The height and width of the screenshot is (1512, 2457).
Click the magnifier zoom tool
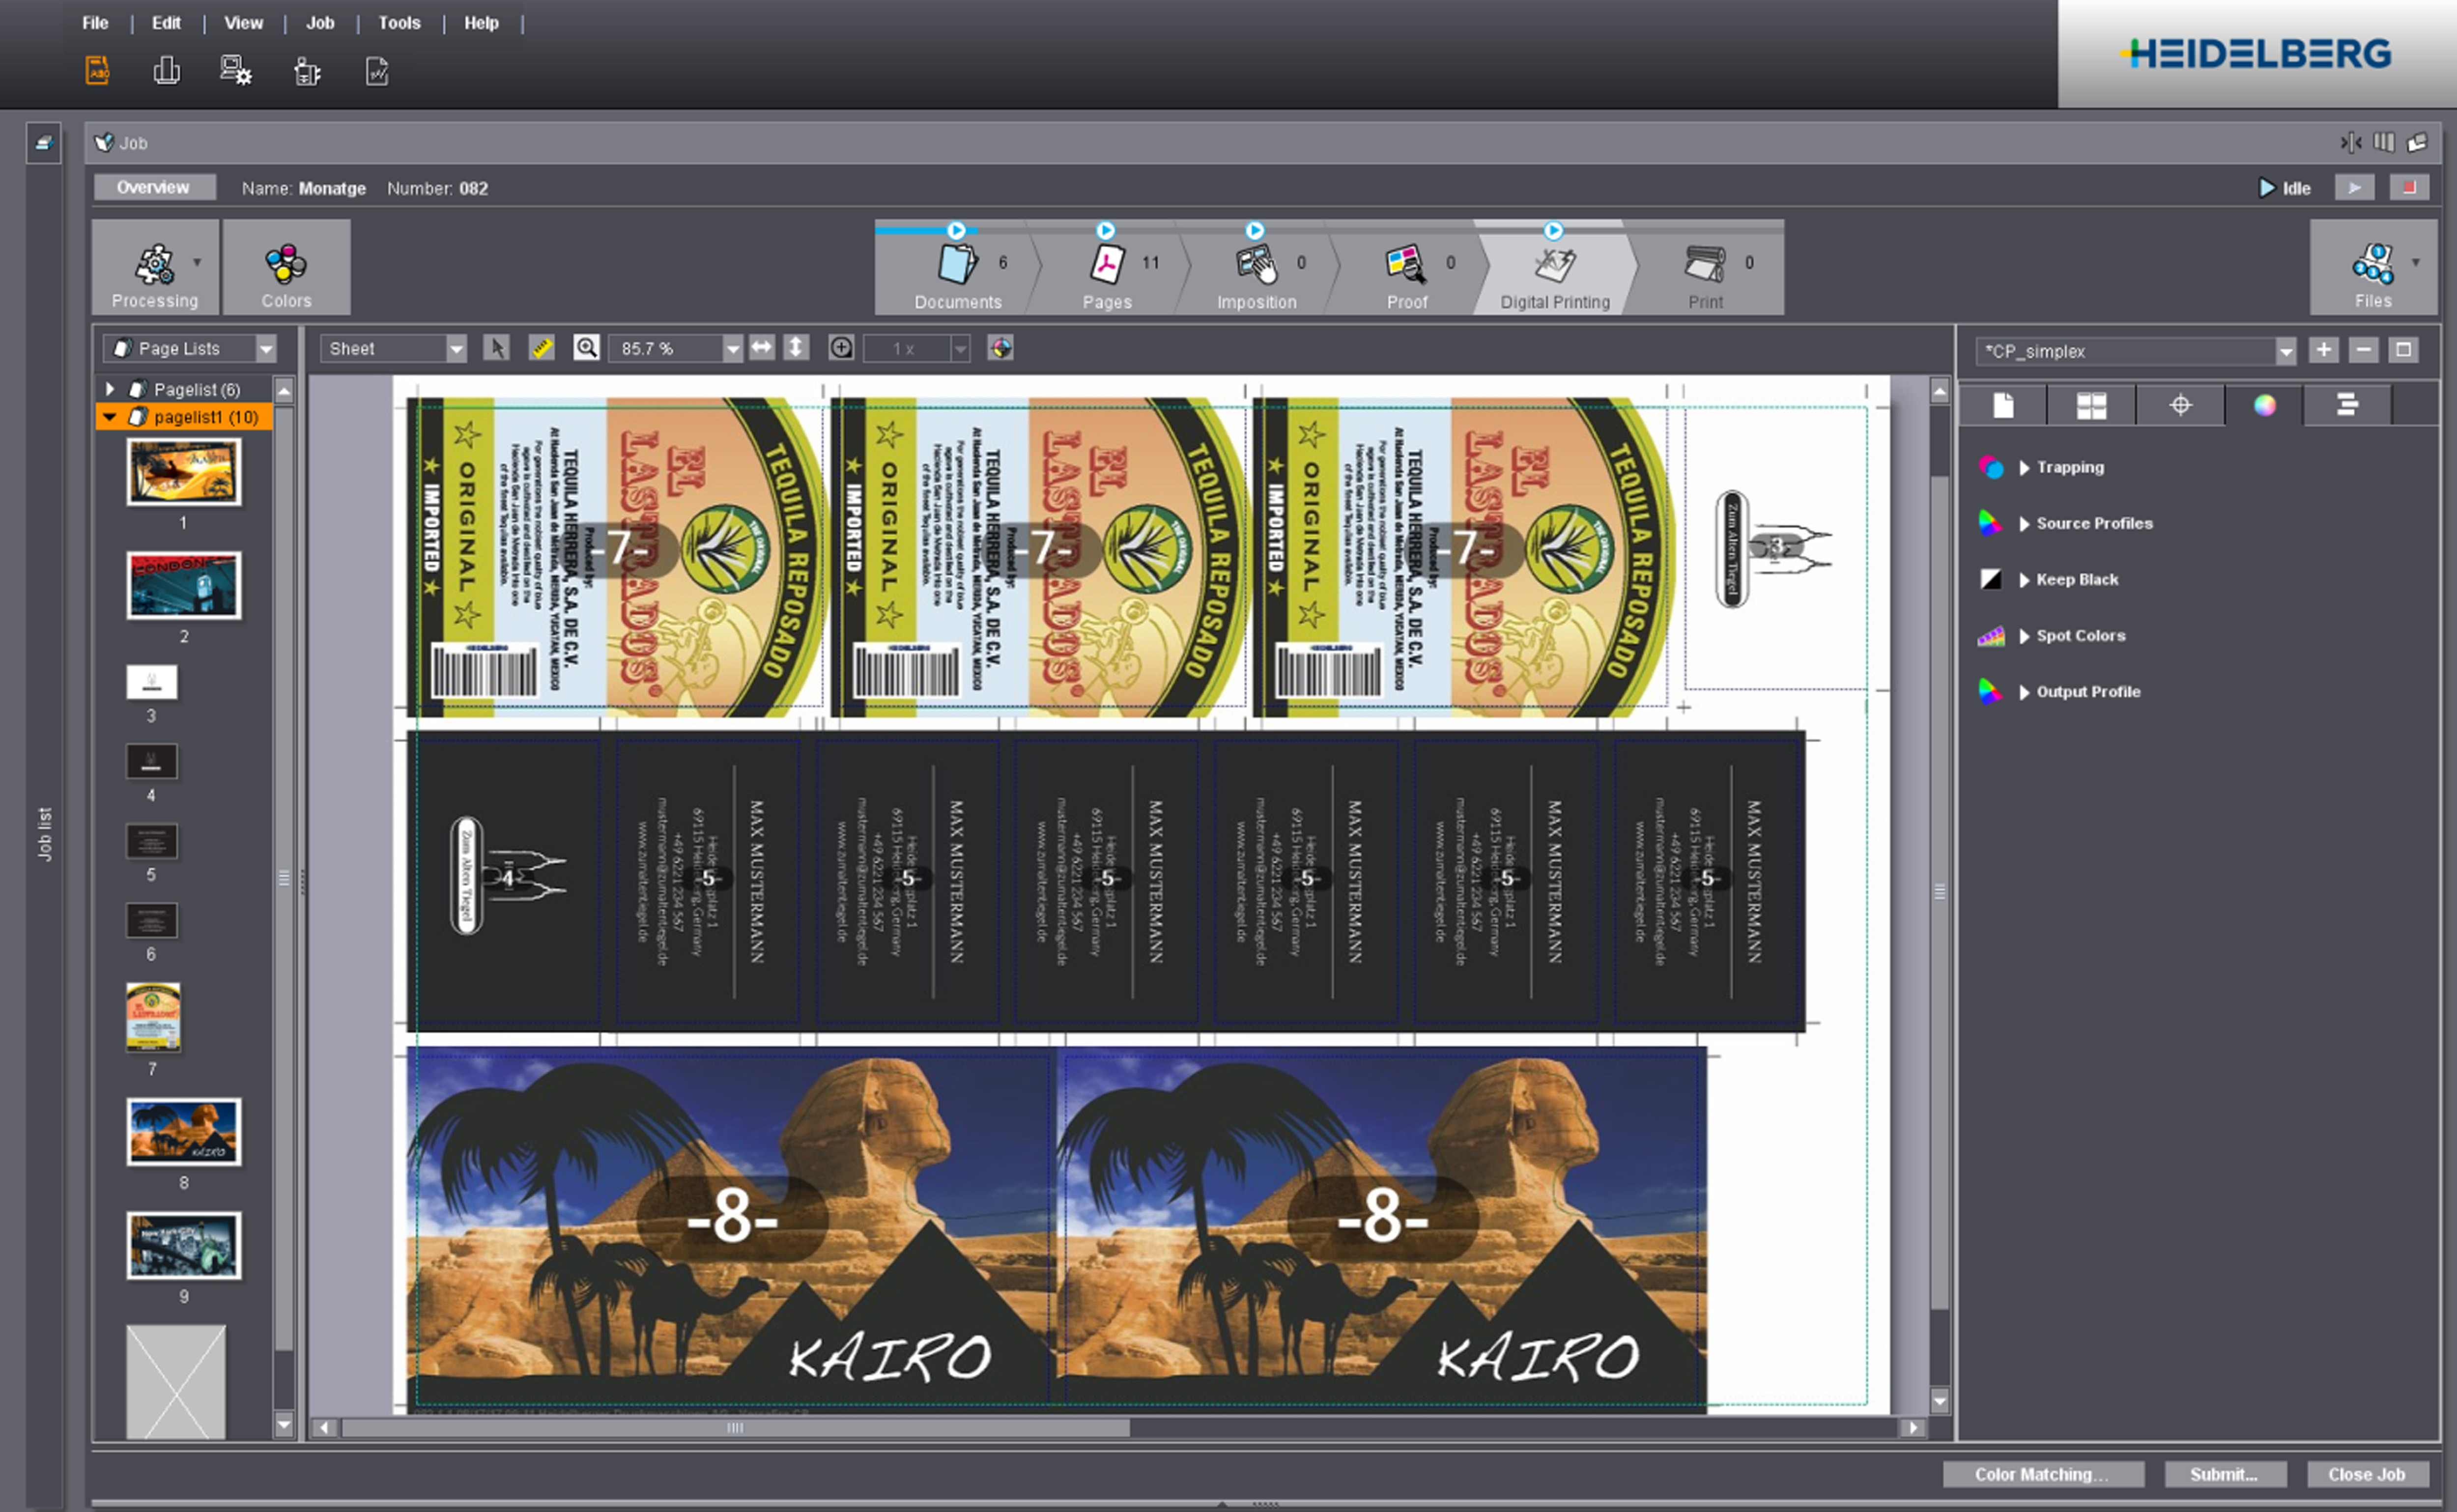(587, 348)
